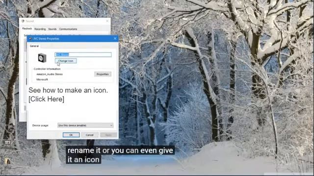
Task: Open the Sounds tab in Sound window
Action: [52, 29]
